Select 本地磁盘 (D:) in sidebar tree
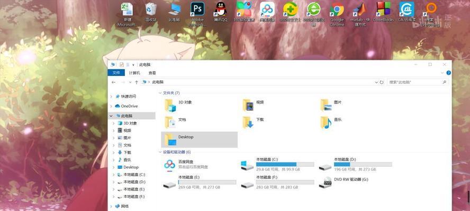Screen dimensions: 470x211 [x=134, y=181]
